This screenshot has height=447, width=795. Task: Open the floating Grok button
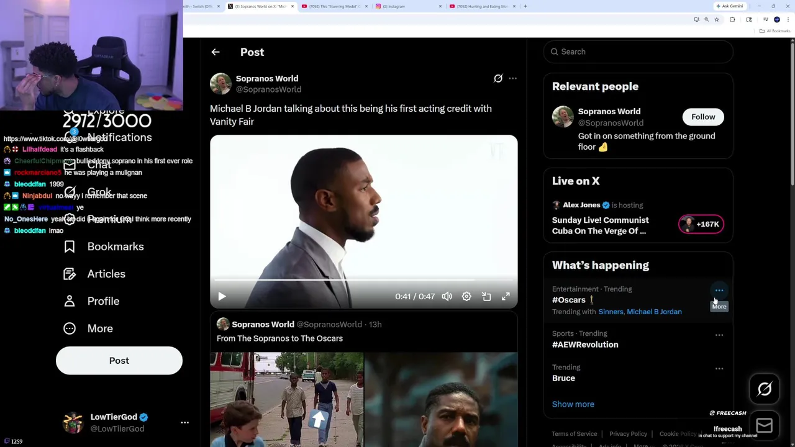pos(765,389)
